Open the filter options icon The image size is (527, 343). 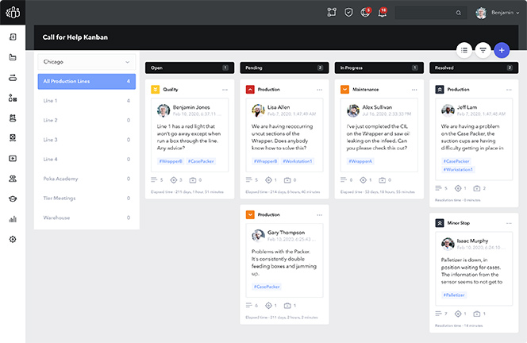click(x=483, y=50)
